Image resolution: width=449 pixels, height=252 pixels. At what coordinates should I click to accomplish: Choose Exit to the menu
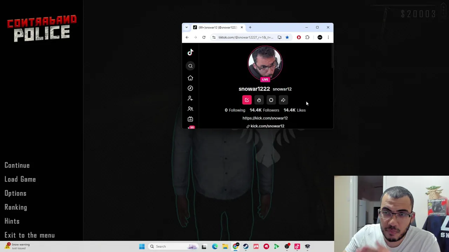(29, 235)
